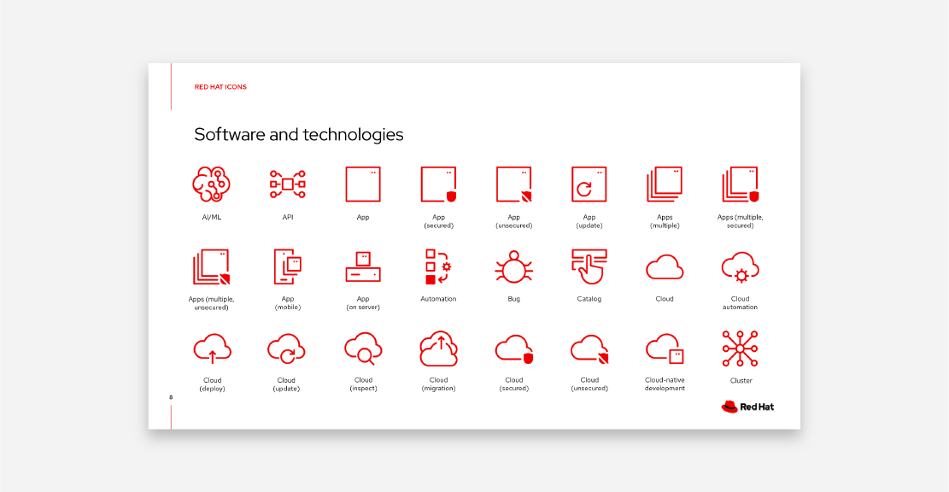Click the AI/ML brain icon
Viewport: 949px width, 492px height.
pos(212,184)
